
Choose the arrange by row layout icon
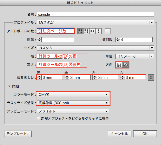[x=92, y=31]
